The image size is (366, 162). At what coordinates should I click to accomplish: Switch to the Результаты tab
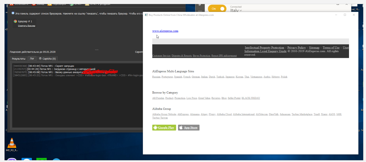click(x=19, y=59)
